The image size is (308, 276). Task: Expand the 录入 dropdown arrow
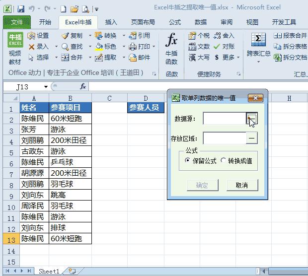(56, 47)
